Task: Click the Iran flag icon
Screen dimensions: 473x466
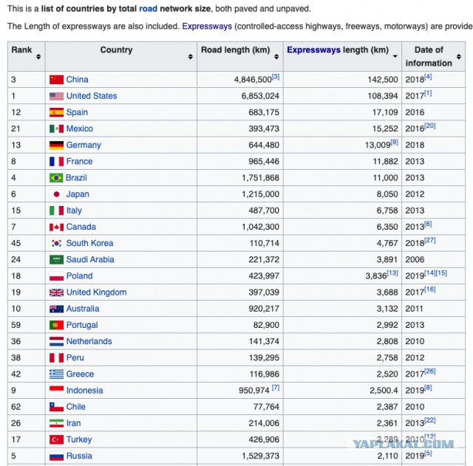Action: [x=56, y=423]
